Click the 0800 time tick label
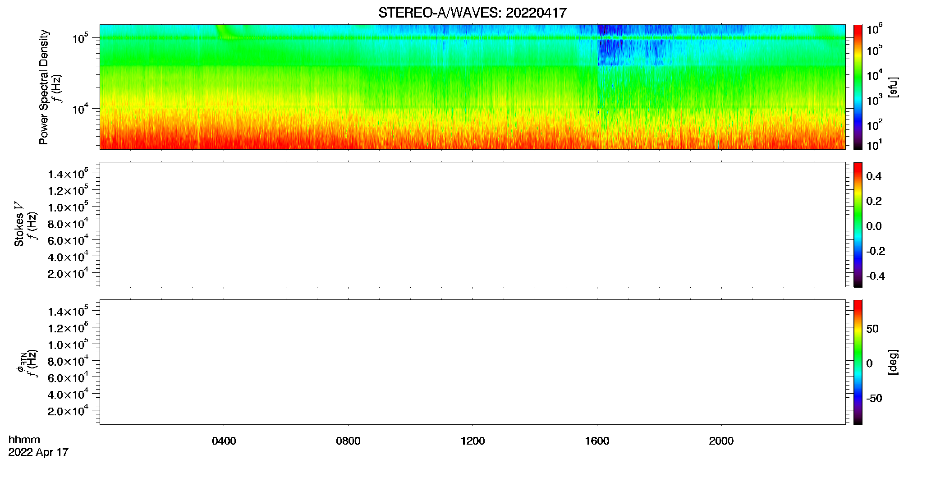This screenshot has width=945, height=487. pyautogui.click(x=348, y=441)
